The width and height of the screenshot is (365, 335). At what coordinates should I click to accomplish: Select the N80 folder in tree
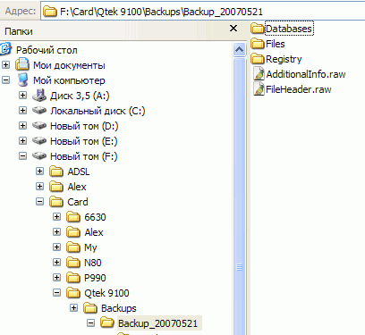point(93,263)
